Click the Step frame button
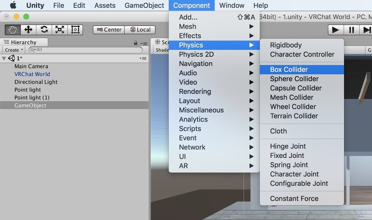The height and width of the screenshot is (220, 372). tap(366, 30)
